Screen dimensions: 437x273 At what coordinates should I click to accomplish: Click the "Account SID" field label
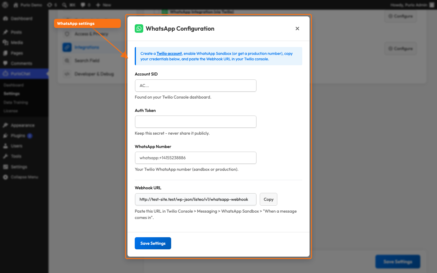click(x=146, y=74)
